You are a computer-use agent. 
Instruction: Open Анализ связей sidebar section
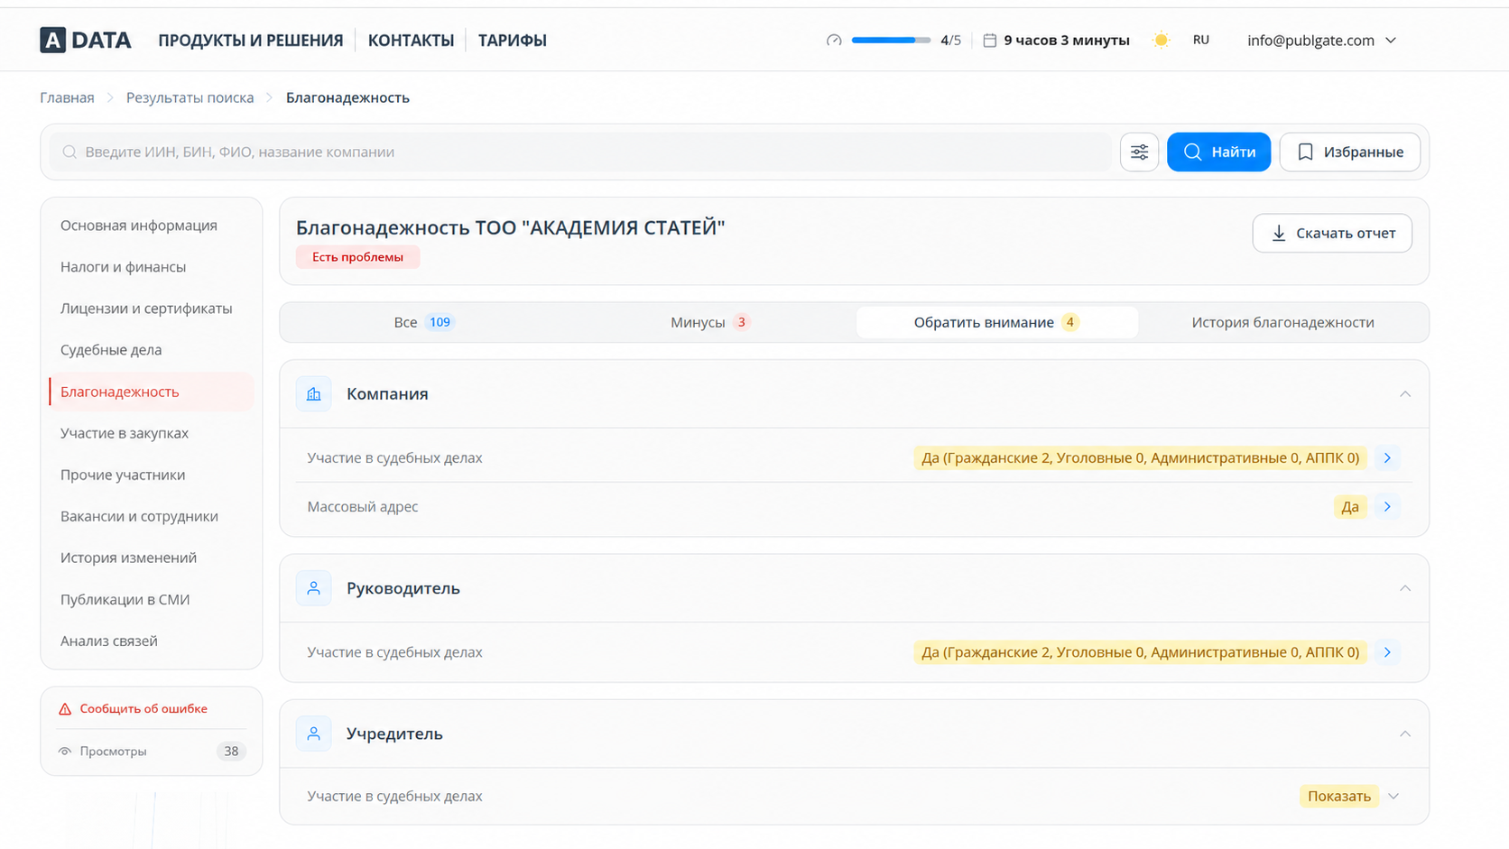click(x=109, y=641)
